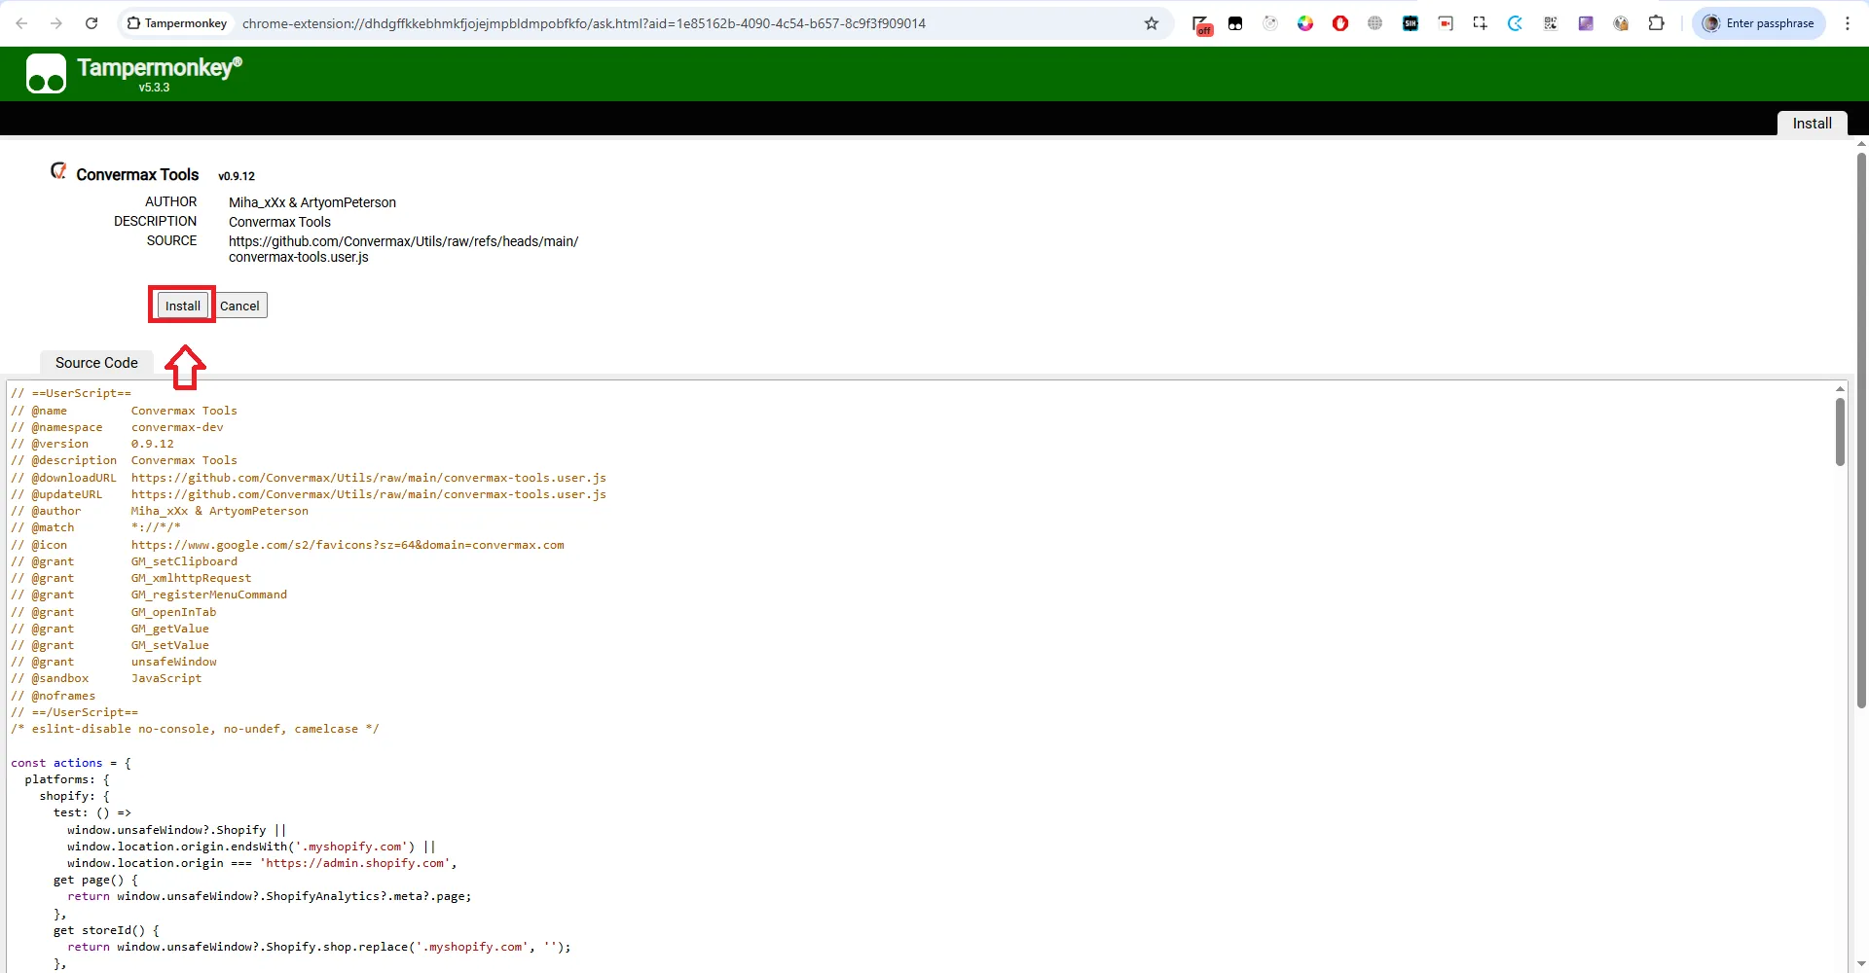Click the Tampermonkey logo in header
The image size is (1869, 973).
(x=46, y=74)
